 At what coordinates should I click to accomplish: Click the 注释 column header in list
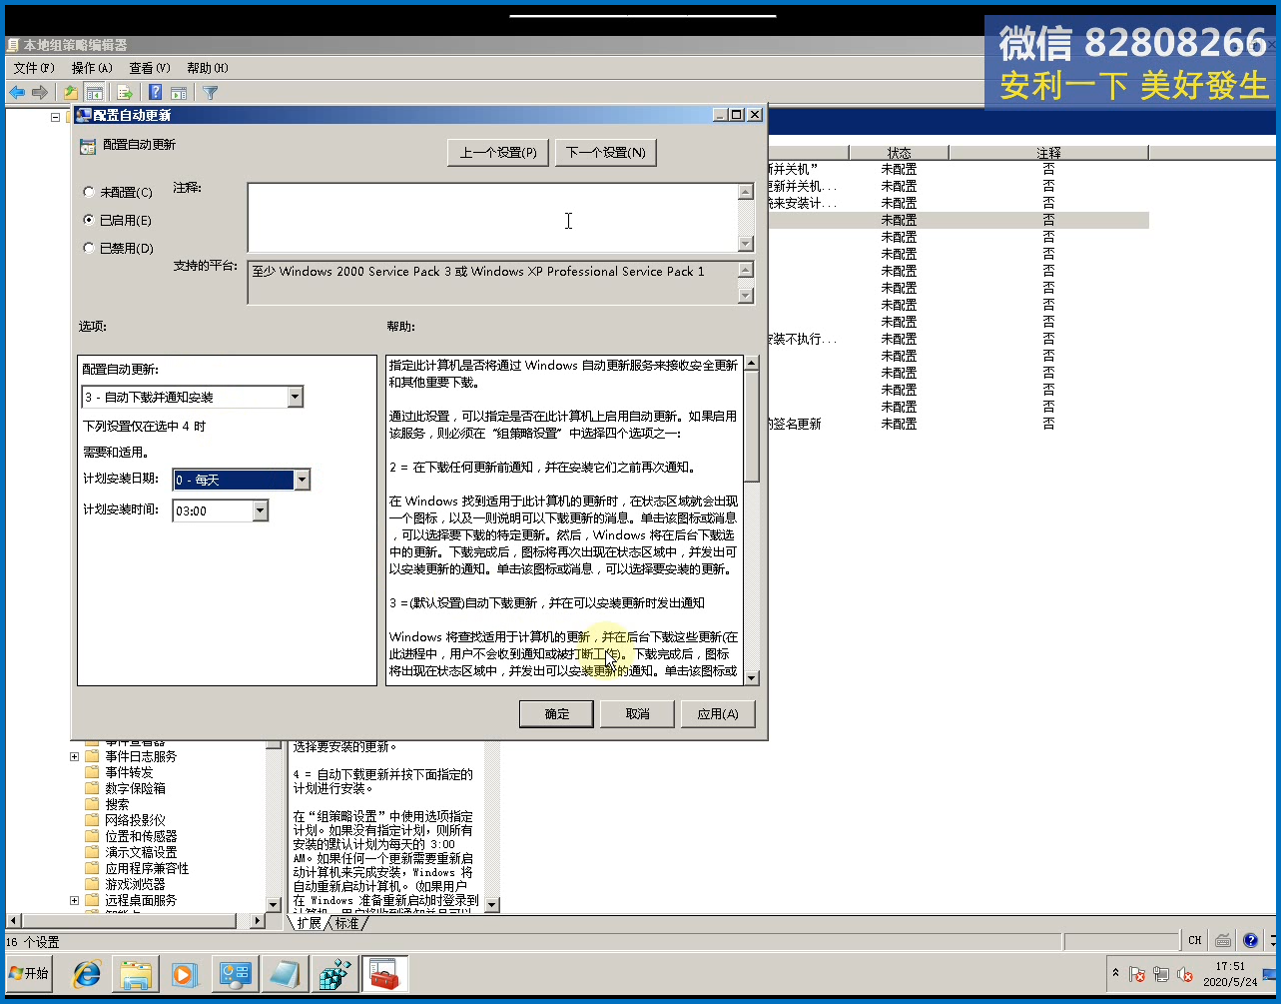[1048, 153]
